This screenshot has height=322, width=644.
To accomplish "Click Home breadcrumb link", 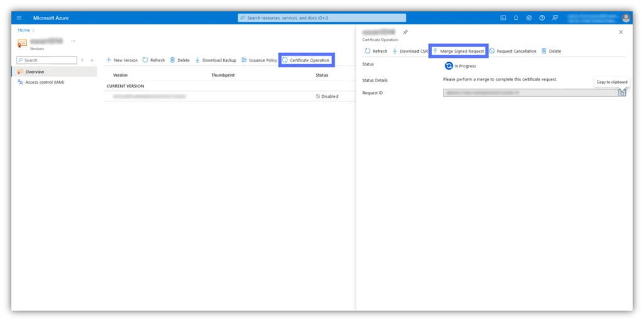I will pos(23,30).
